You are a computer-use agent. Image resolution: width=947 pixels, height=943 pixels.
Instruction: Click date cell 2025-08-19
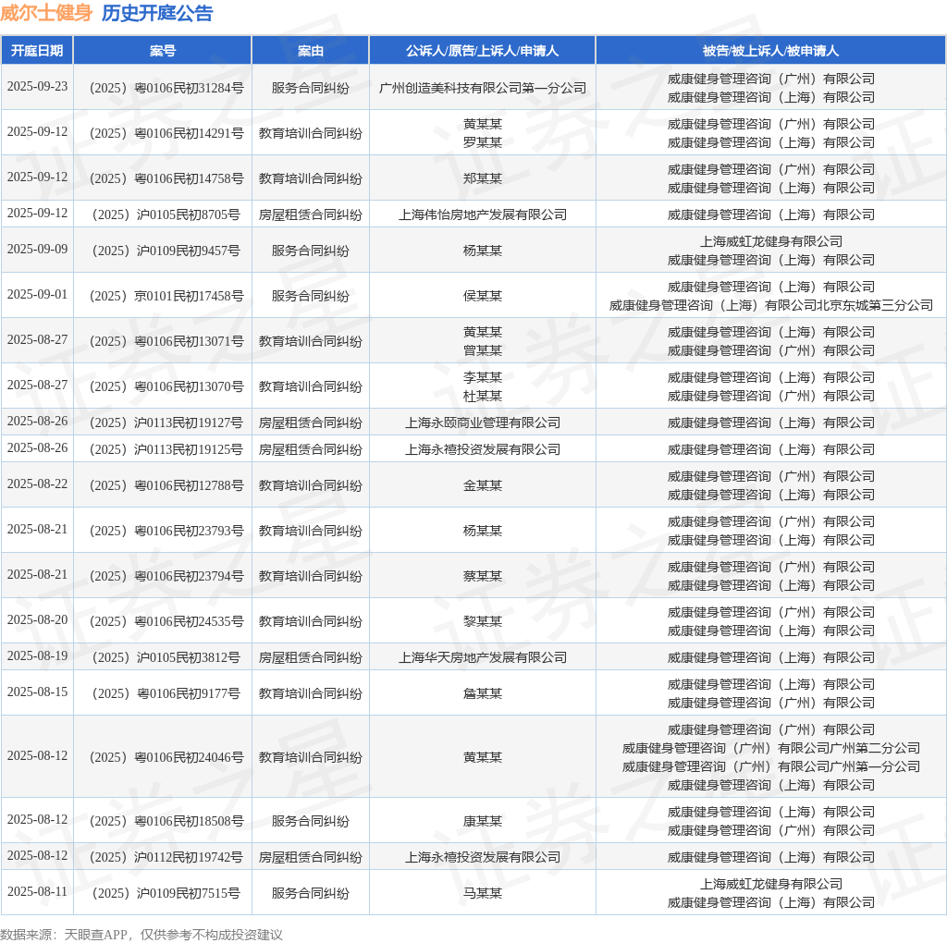click(37, 655)
